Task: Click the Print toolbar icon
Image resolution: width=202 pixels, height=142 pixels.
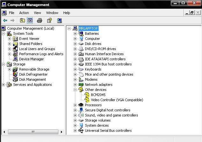Action: click(40, 20)
